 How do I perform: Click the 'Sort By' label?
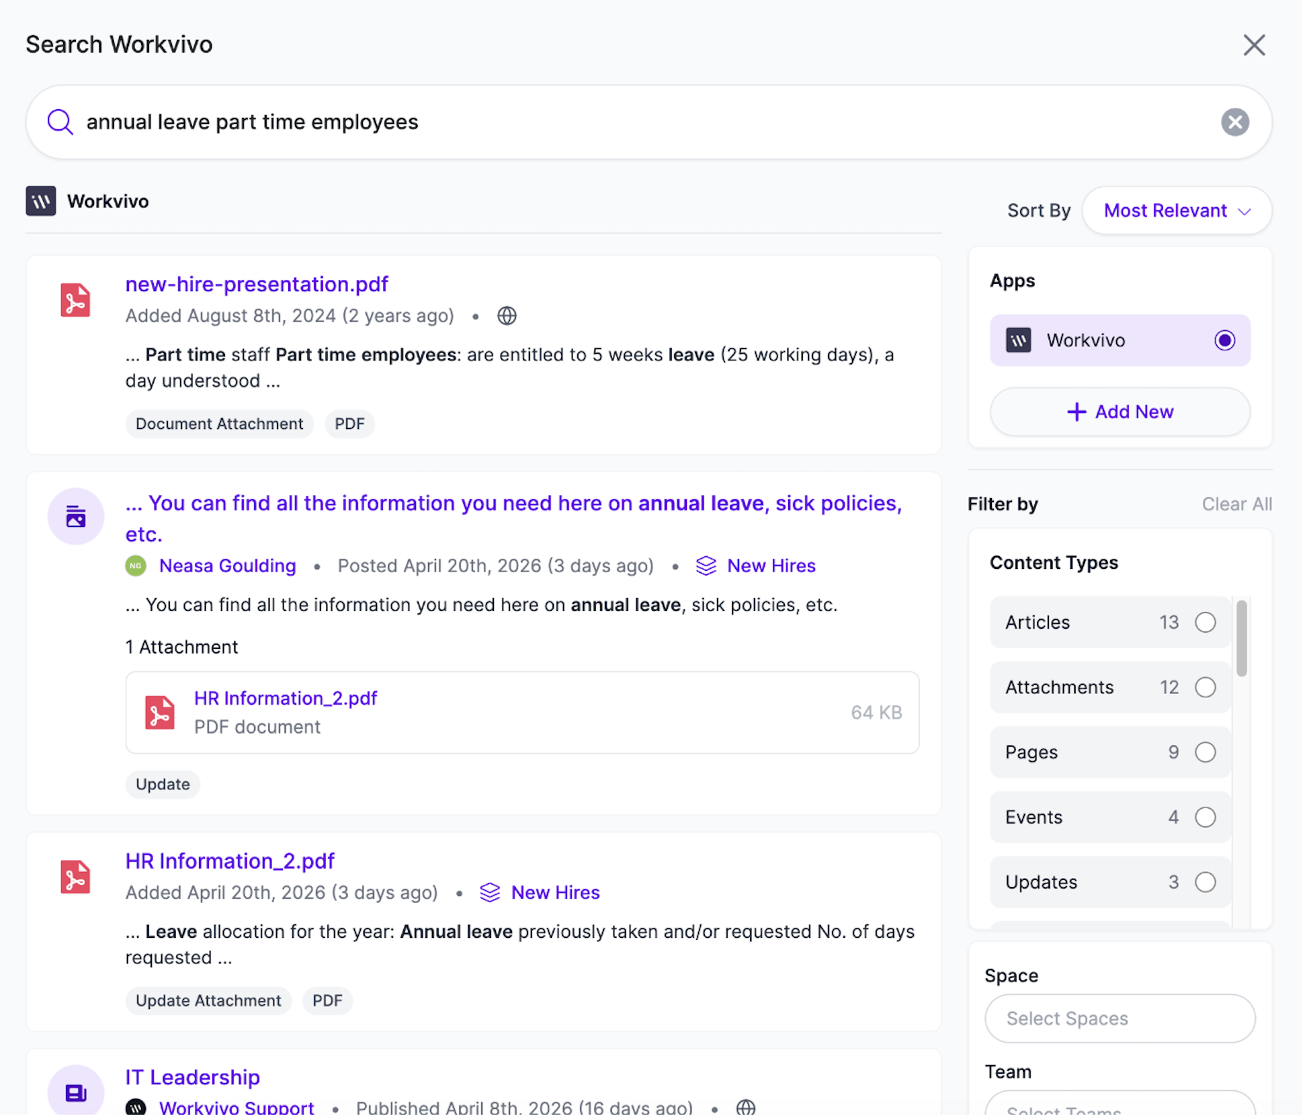coord(1038,210)
